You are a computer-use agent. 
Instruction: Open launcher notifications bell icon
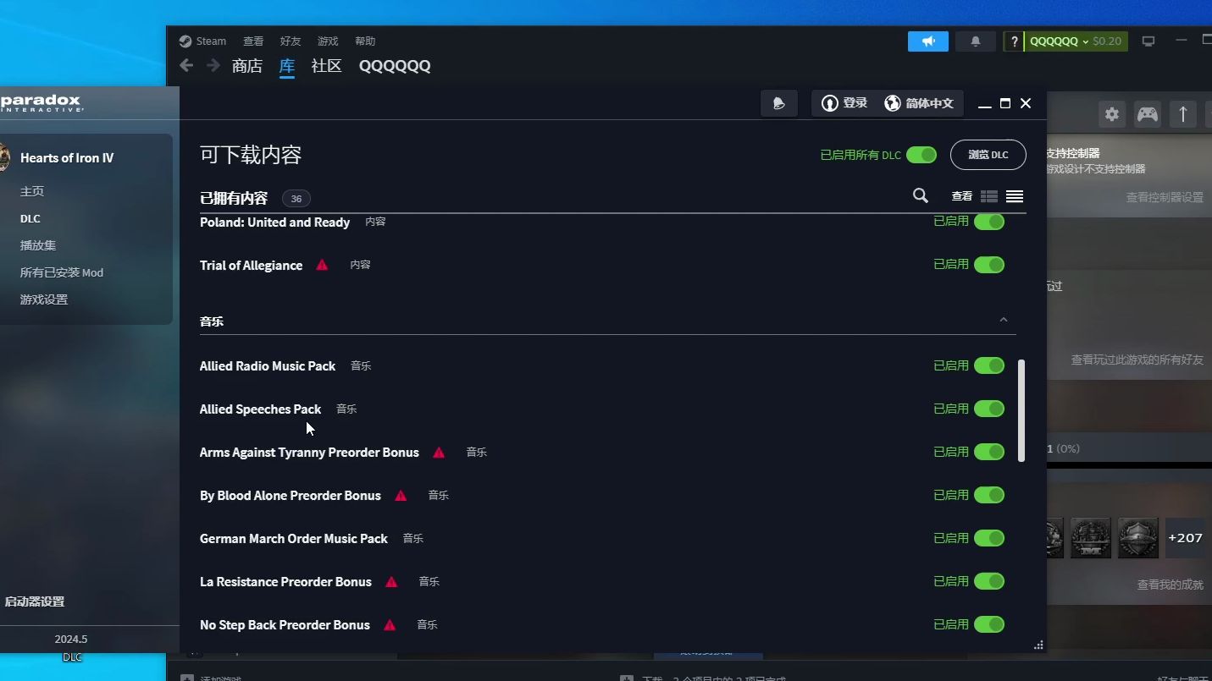[x=779, y=103]
